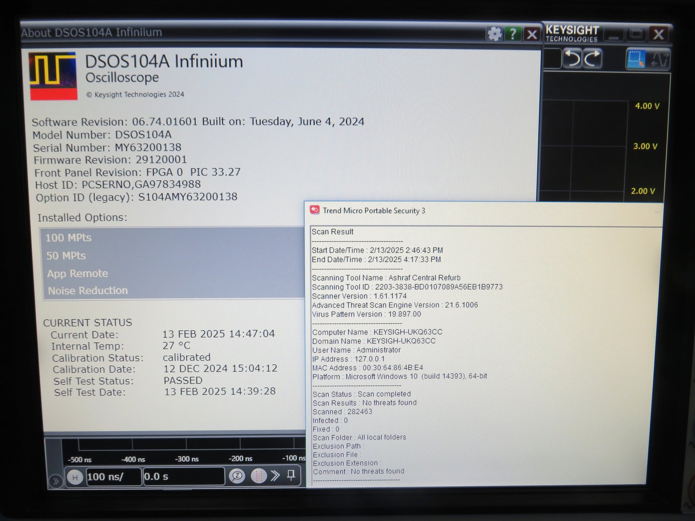Screen dimensions: 695x521
Task: Click the Serial Number MY63200138 line
Action: [107, 148]
